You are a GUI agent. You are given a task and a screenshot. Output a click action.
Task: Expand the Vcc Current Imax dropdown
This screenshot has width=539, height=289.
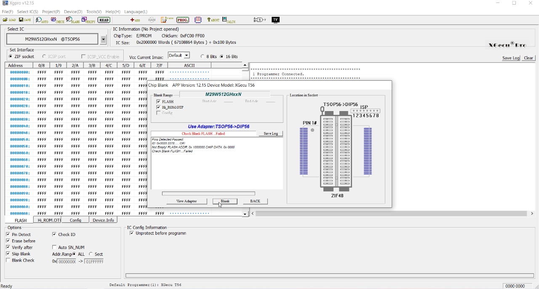pos(187,56)
